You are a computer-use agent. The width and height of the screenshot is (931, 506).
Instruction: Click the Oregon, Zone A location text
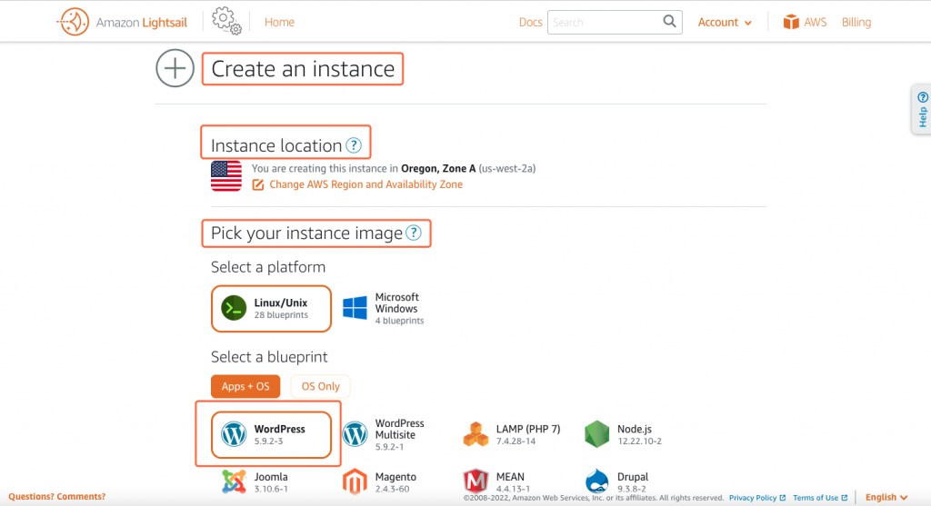(438, 168)
